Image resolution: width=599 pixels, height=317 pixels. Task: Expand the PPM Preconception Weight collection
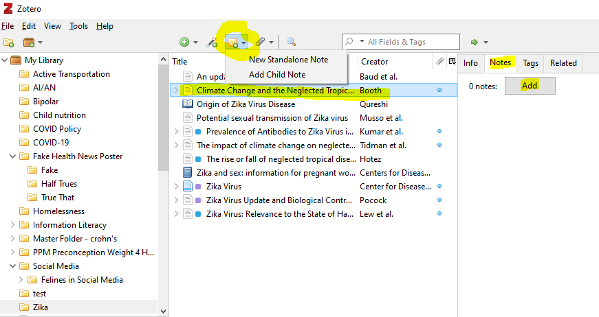coord(12,253)
